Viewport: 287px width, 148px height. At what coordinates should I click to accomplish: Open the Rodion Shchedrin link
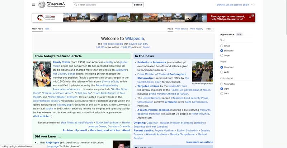pos(187,131)
